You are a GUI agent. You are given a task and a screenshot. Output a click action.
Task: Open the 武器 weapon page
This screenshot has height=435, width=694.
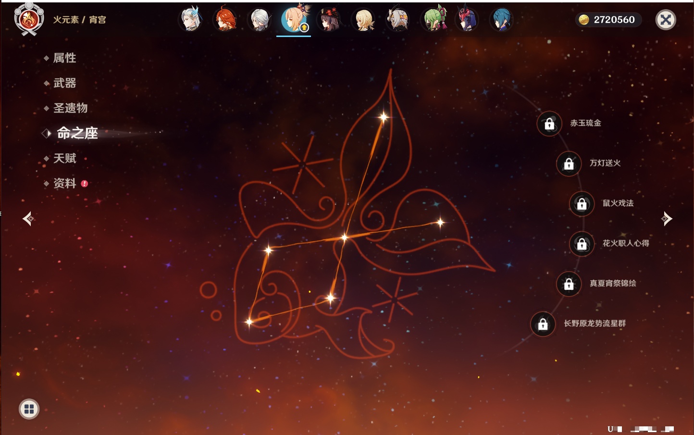coord(64,83)
